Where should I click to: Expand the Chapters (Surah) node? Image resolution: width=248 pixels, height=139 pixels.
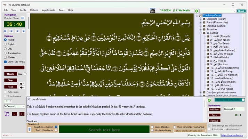pyautogui.click(x=200, y=19)
